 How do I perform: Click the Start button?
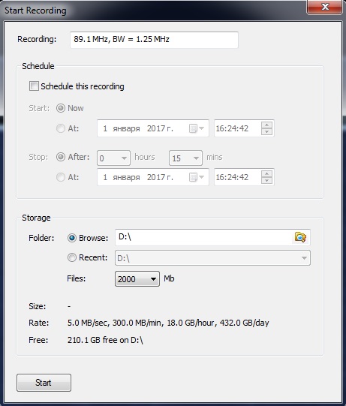tap(44, 383)
